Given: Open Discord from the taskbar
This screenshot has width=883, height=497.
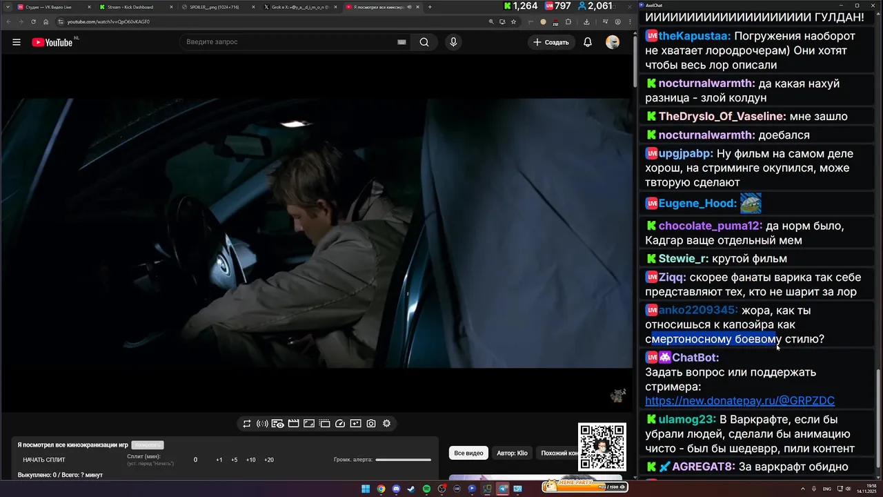Looking at the screenshot, I should [396, 489].
